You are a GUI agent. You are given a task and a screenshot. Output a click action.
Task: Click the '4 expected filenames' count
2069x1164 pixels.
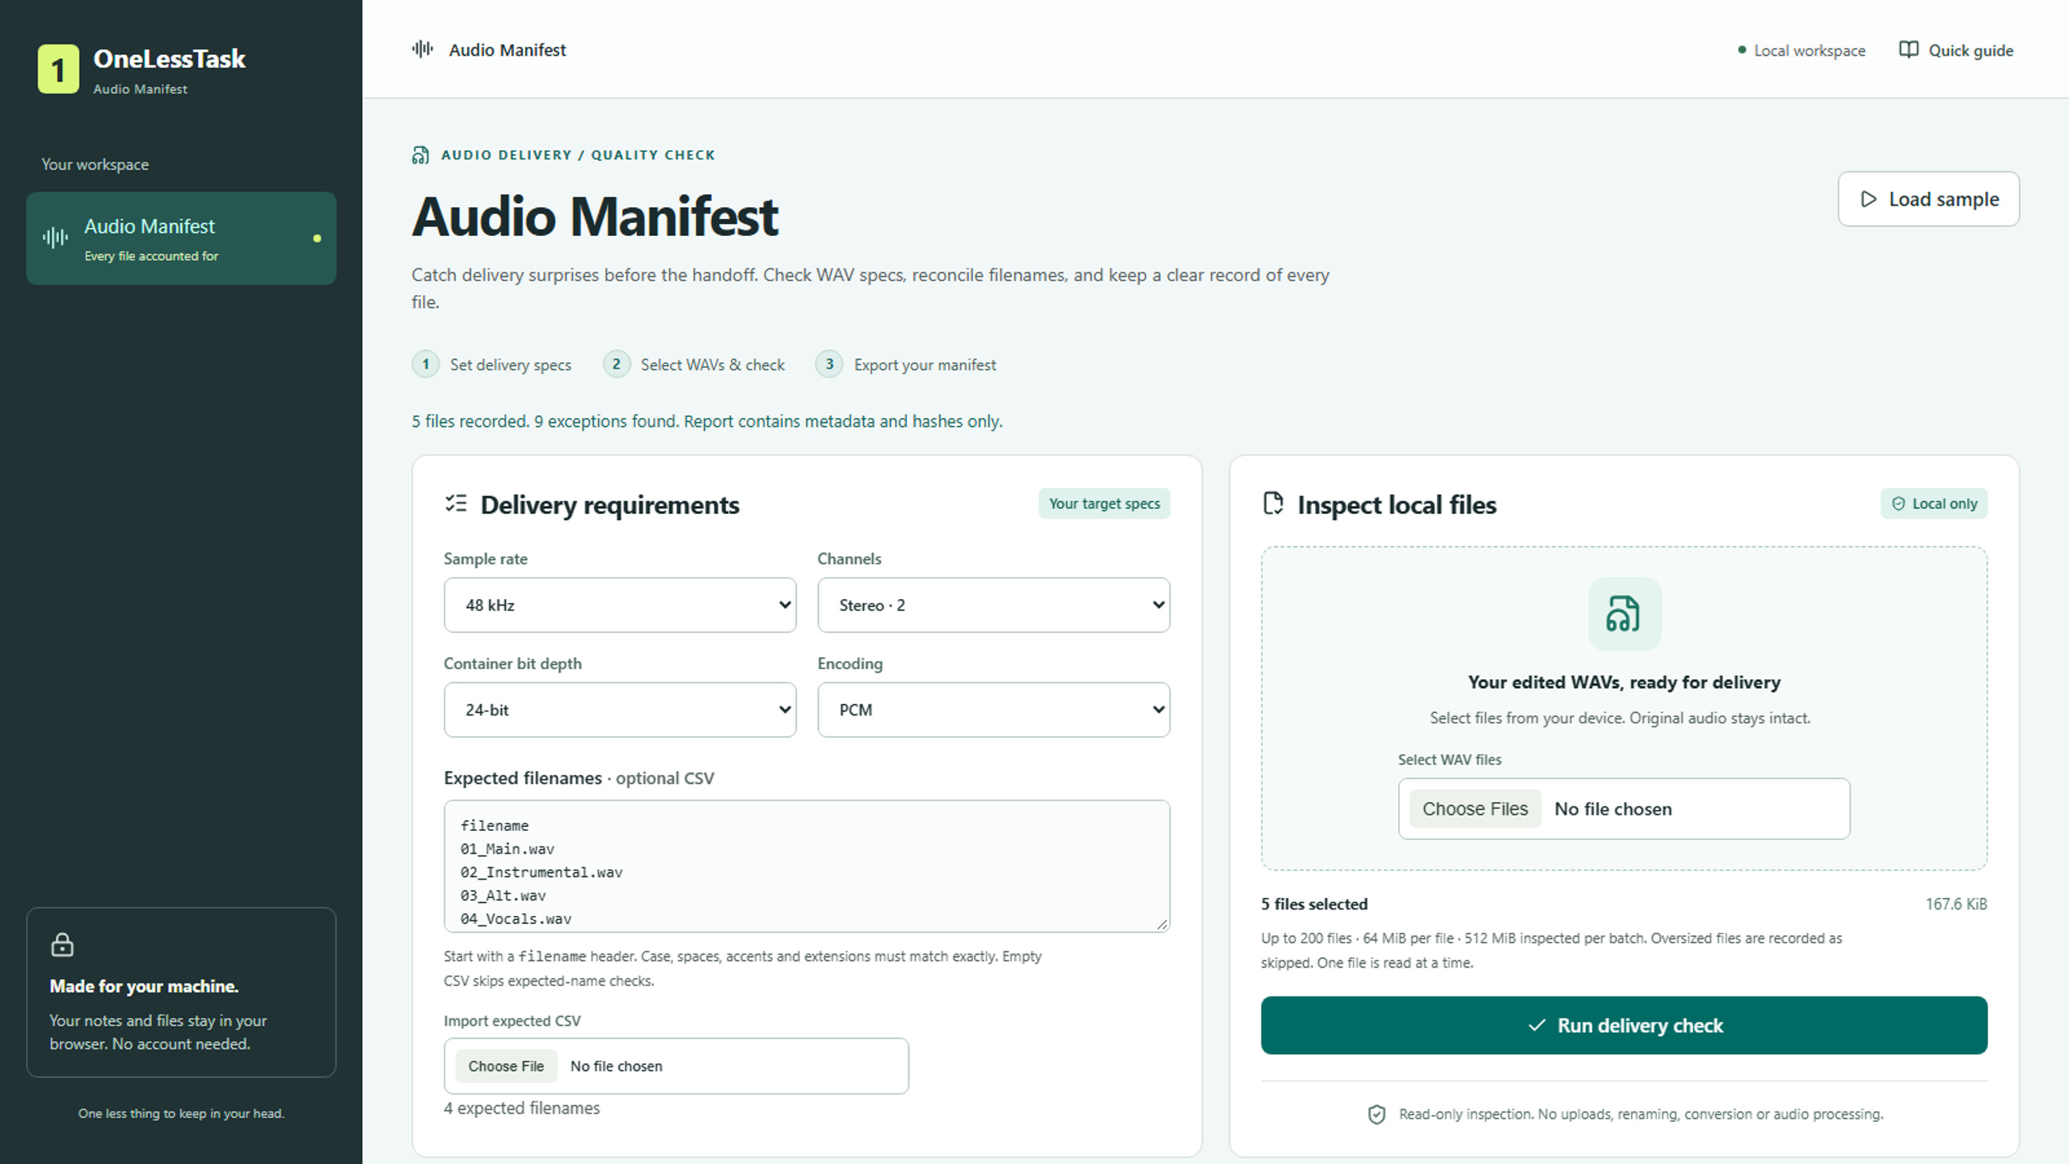point(522,1108)
